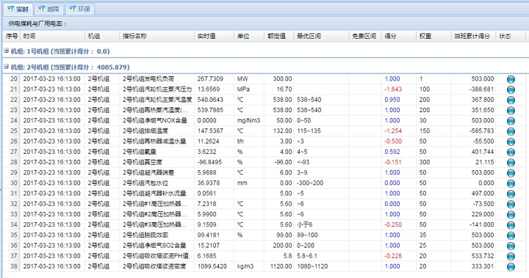
Task: Click status indicator for row 21 主蒸汽压力
Action: click(x=511, y=89)
